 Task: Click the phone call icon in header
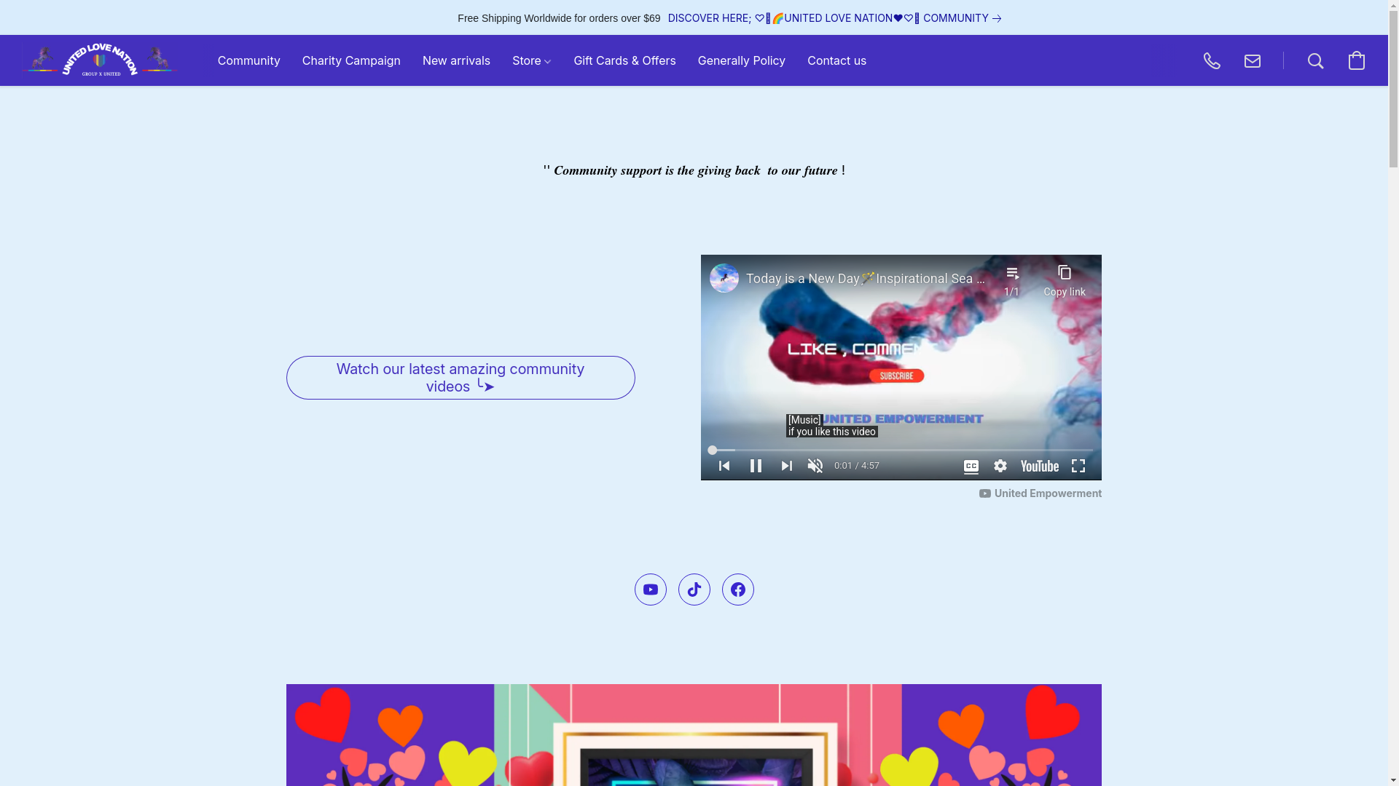(1212, 60)
